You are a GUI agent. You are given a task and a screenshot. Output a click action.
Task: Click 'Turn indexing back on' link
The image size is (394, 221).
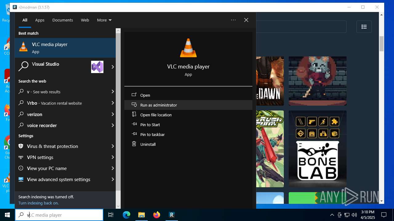point(38,203)
